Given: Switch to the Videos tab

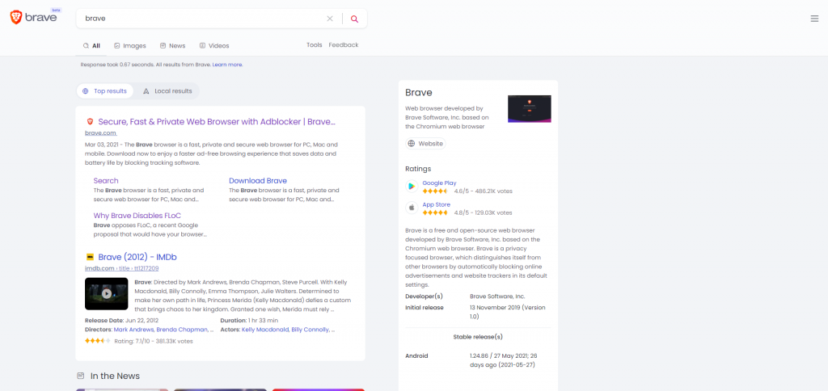Looking at the screenshot, I should (x=214, y=46).
